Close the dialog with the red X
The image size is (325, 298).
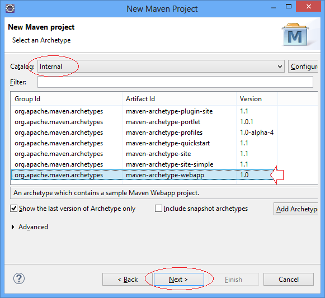[308, 6]
